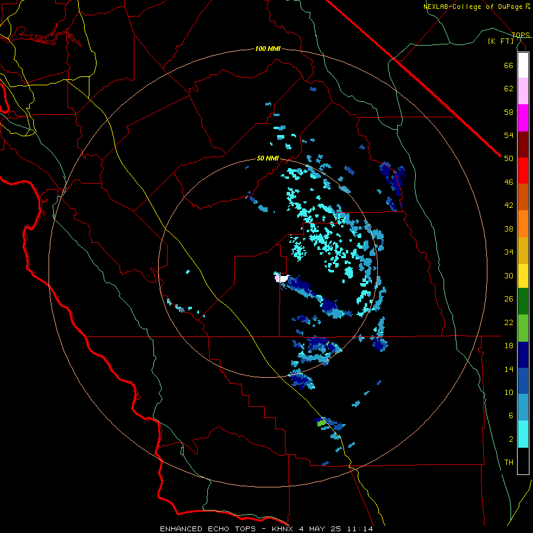533x533 pixels.
Task: Click the 'TOPS' legend title
Action: [x=521, y=35]
